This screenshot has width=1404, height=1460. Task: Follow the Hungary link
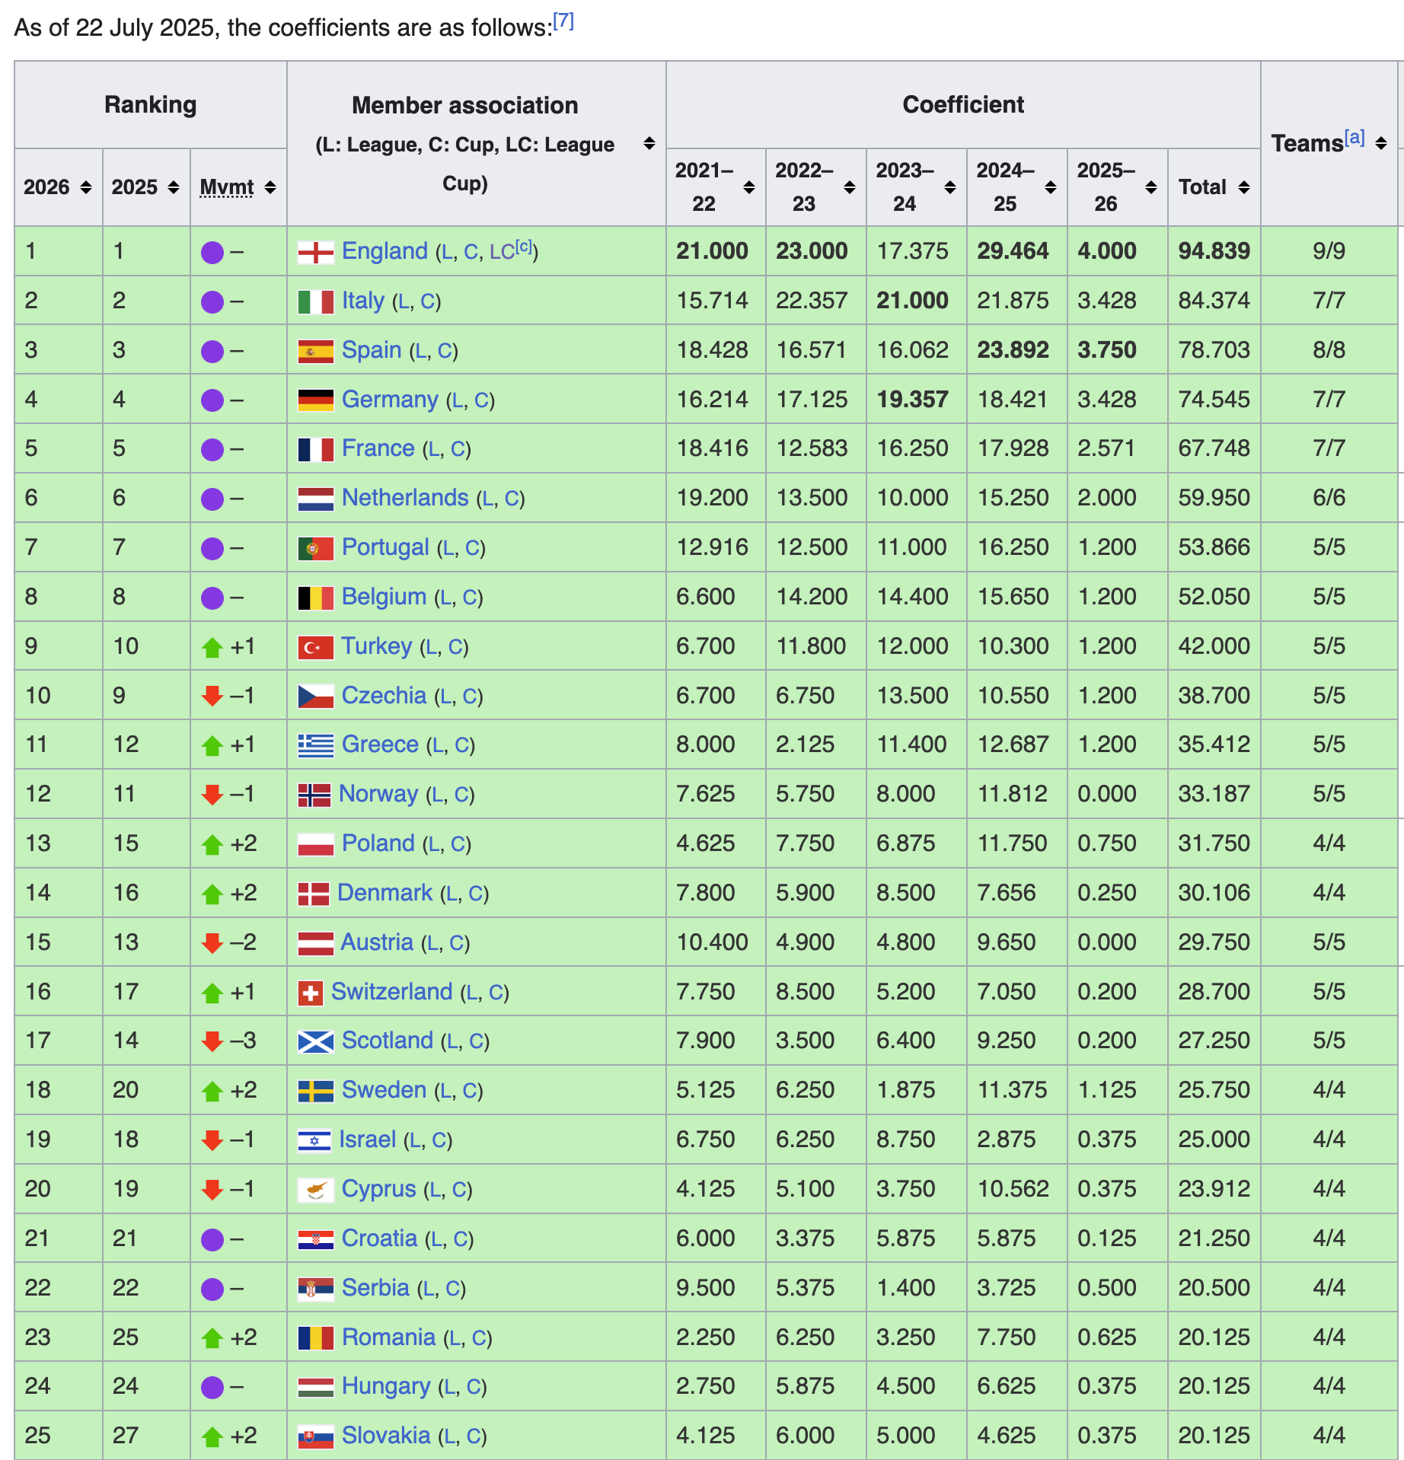tap(386, 1386)
